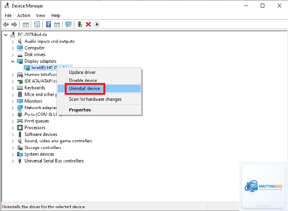The height and width of the screenshot is (211, 288).
Task: Select the Storage controllers label
Action: 43,147
